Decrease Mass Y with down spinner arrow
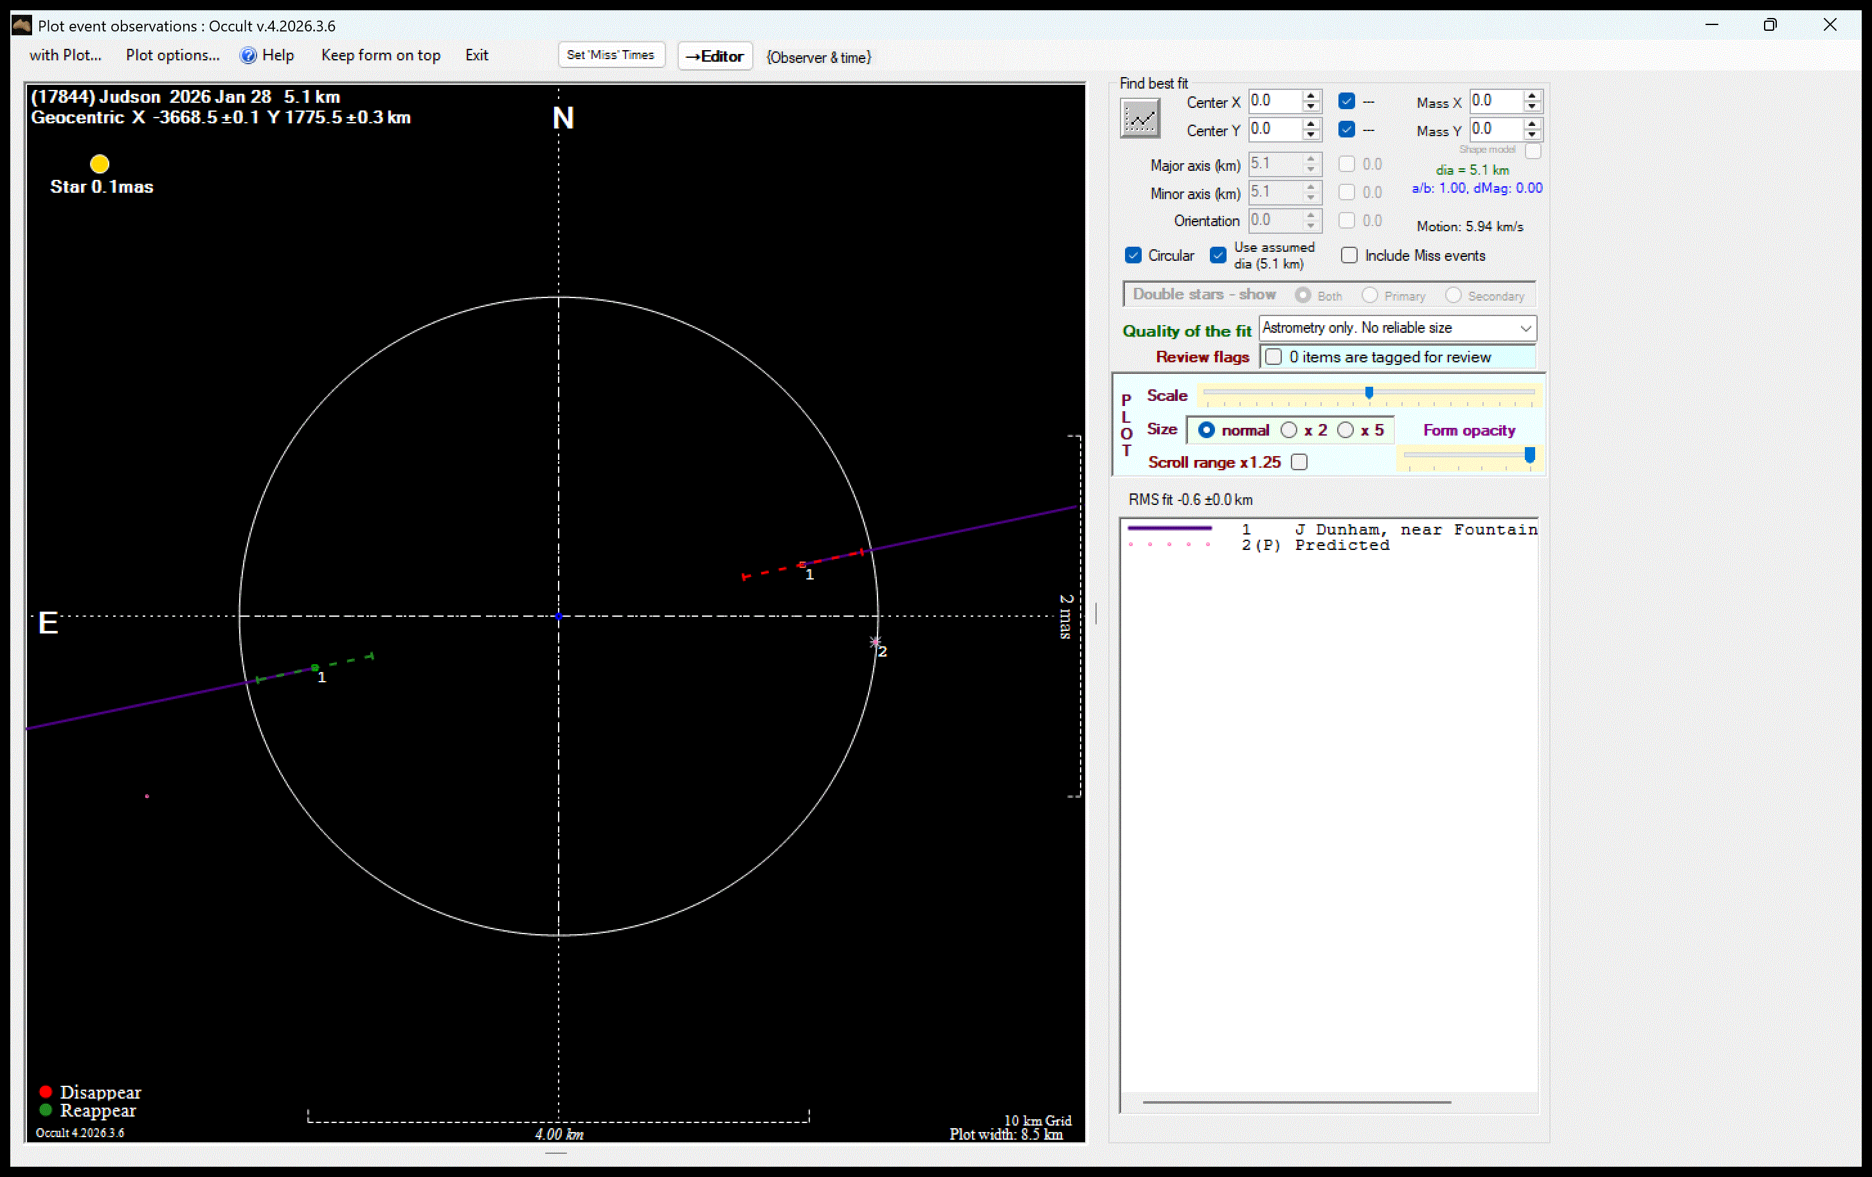This screenshot has height=1177, width=1872. click(x=1531, y=135)
